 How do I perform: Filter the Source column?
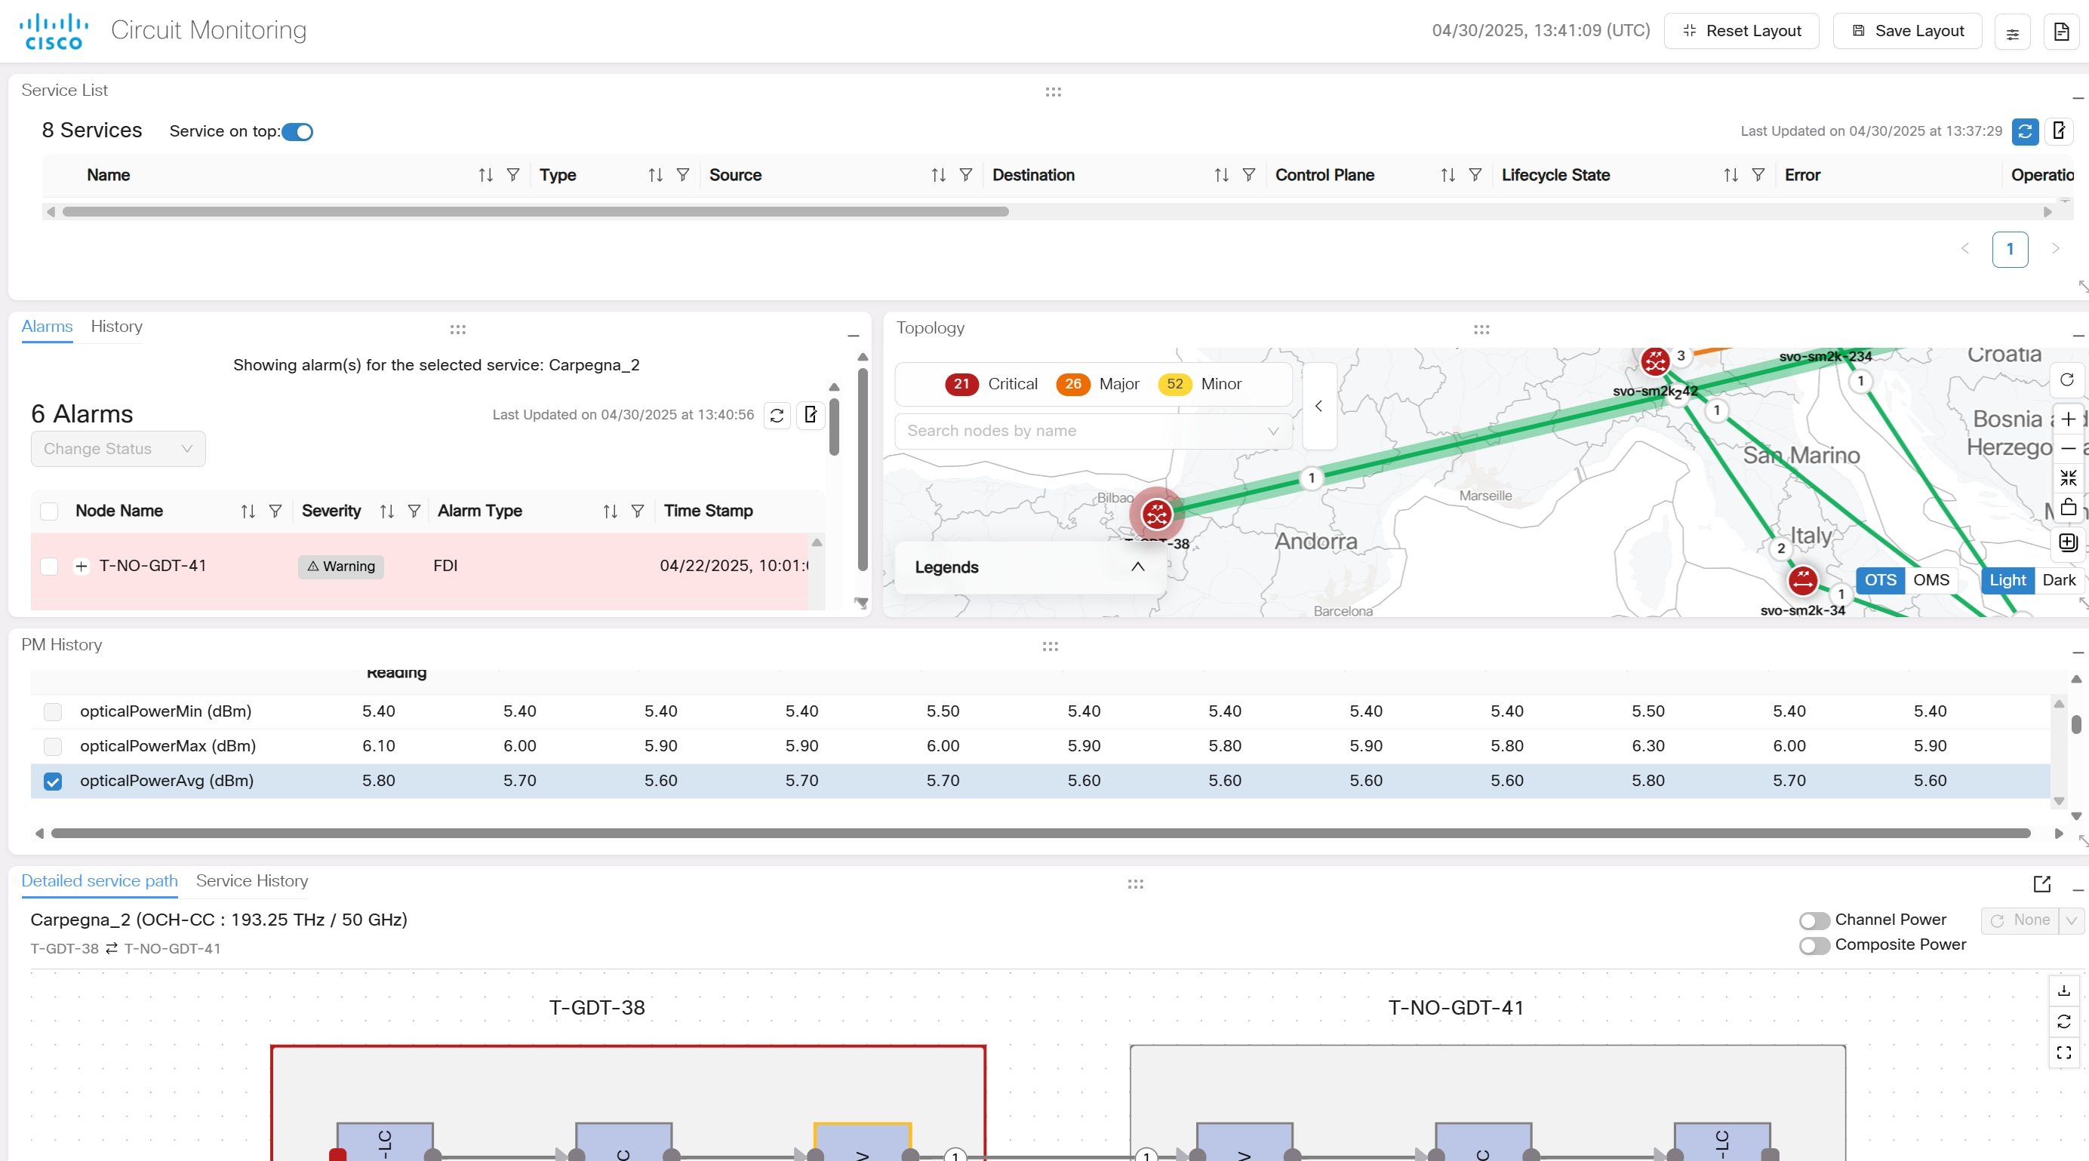click(966, 175)
